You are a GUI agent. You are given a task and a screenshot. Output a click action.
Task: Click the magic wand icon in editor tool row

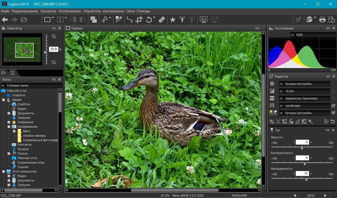tap(310, 122)
